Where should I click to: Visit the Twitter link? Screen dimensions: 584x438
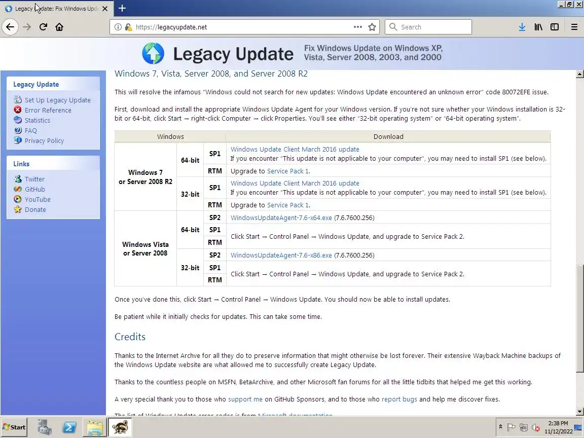34,179
